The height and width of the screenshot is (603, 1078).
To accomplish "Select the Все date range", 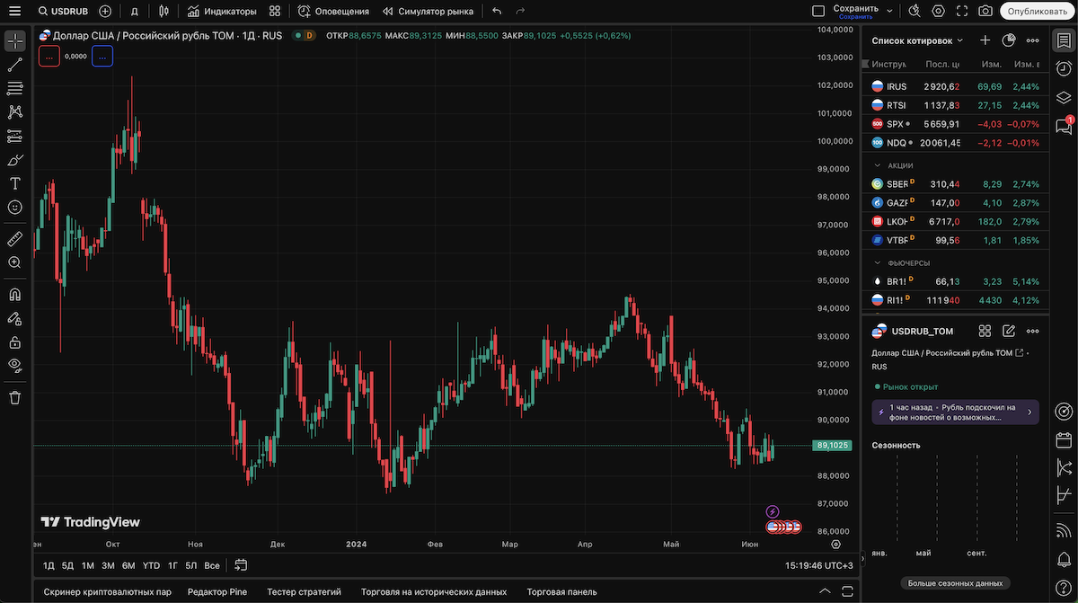I will pyautogui.click(x=212, y=565).
